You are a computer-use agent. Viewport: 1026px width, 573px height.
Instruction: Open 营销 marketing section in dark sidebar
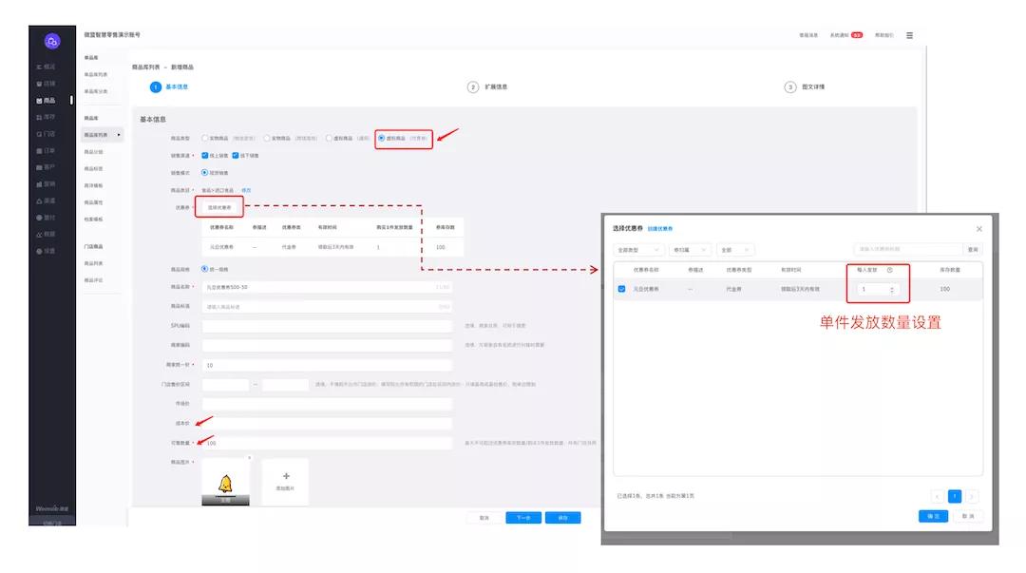(x=47, y=184)
